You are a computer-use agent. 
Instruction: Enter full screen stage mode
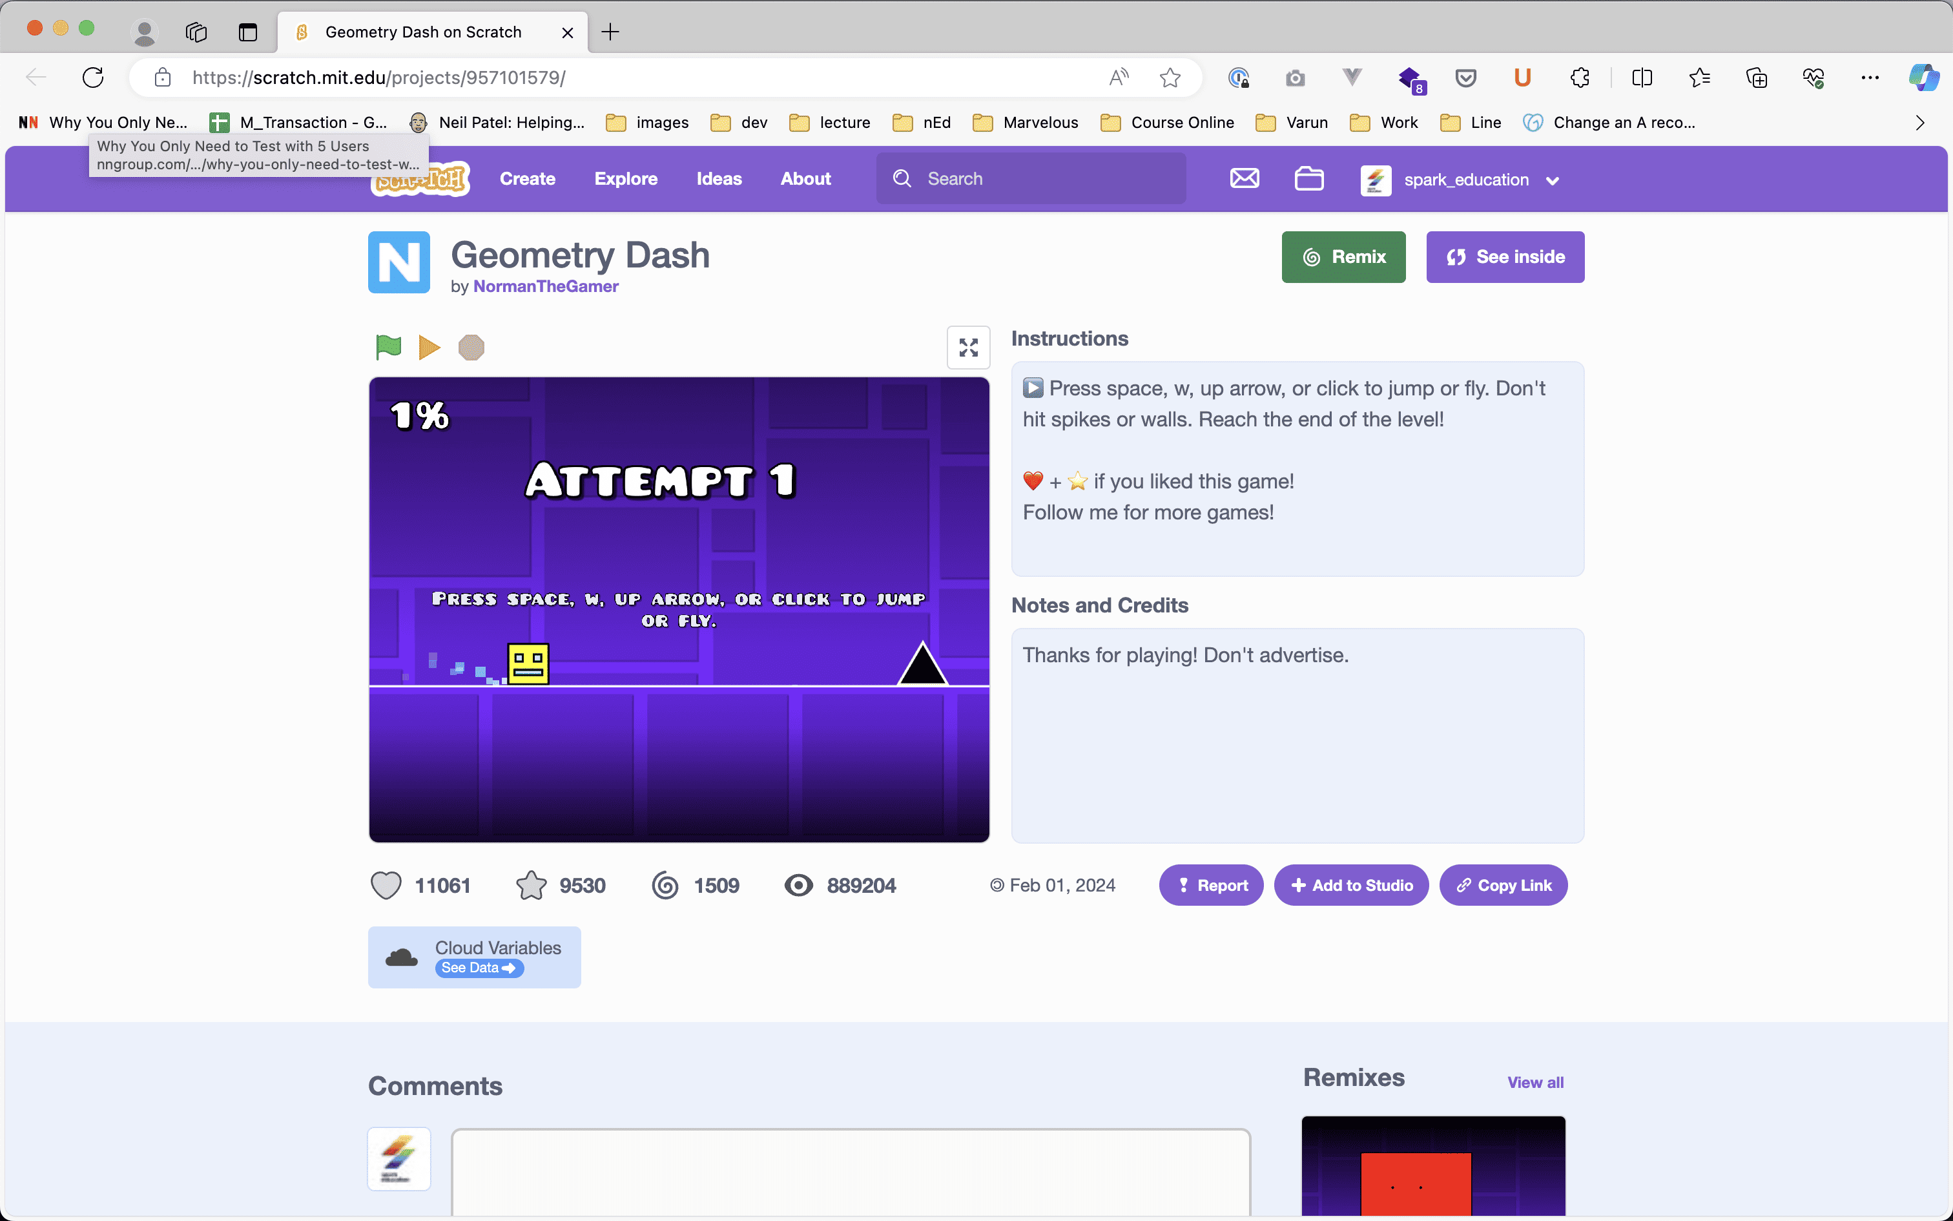(967, 348)
